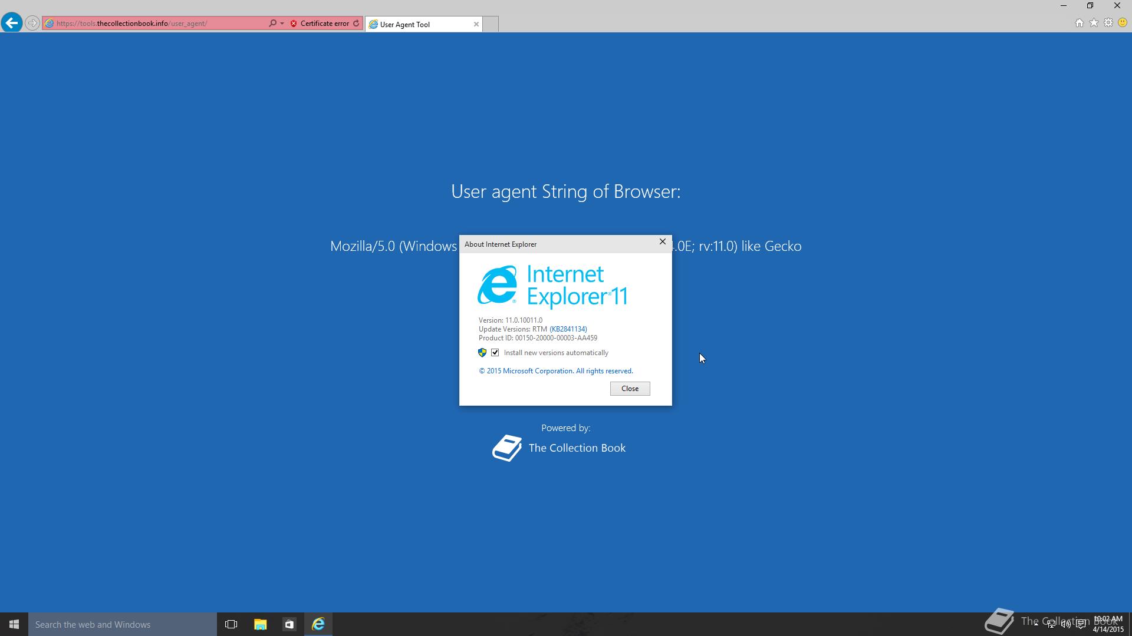Click the Search the web and Windows box
Screen dimensions: 1132x636
pos(123,624)
